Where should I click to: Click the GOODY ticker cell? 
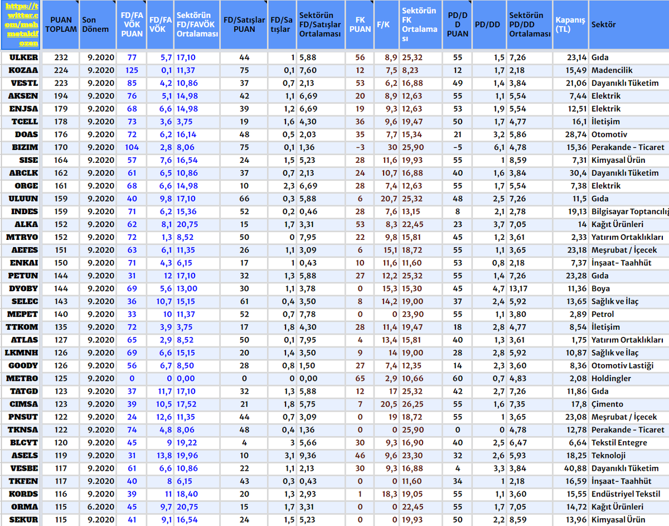[x=21, y=365]
